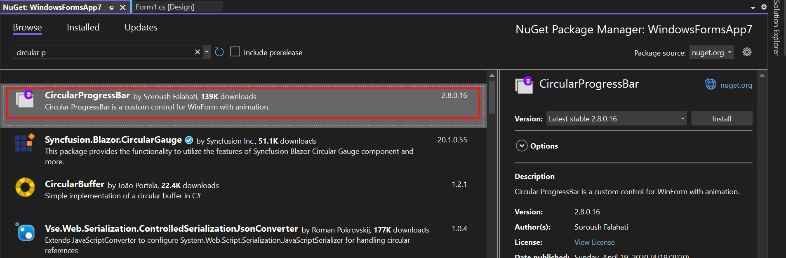Click the nuget.org globe icon
This screenshot has height=258, width=786.
point(710,84)
